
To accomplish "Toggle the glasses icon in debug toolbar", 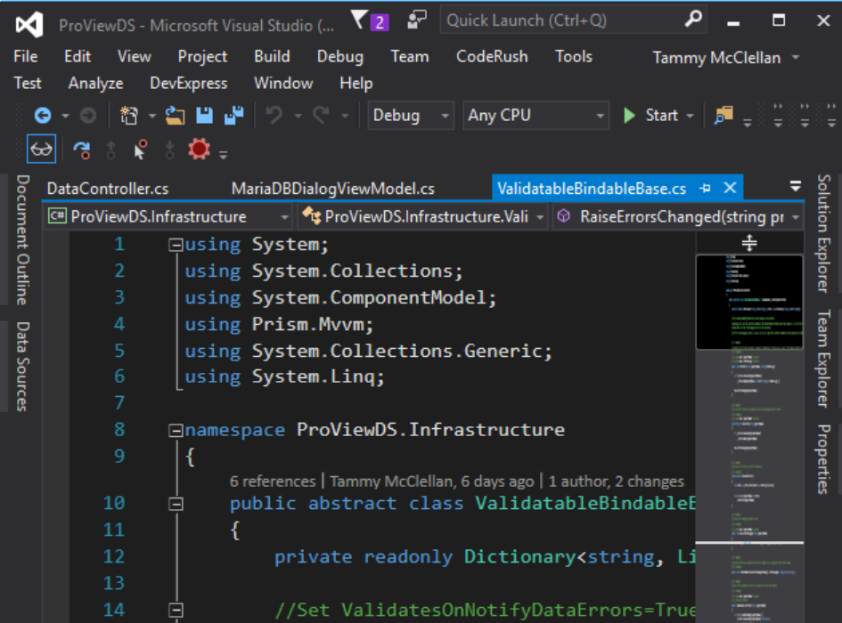I will point(41,150).
